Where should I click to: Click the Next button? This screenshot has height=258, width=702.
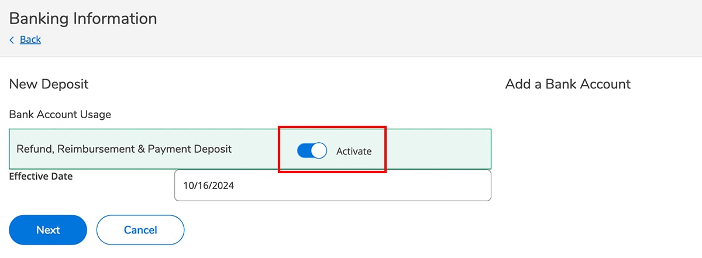pyautogui.click(x=48, y=230)
